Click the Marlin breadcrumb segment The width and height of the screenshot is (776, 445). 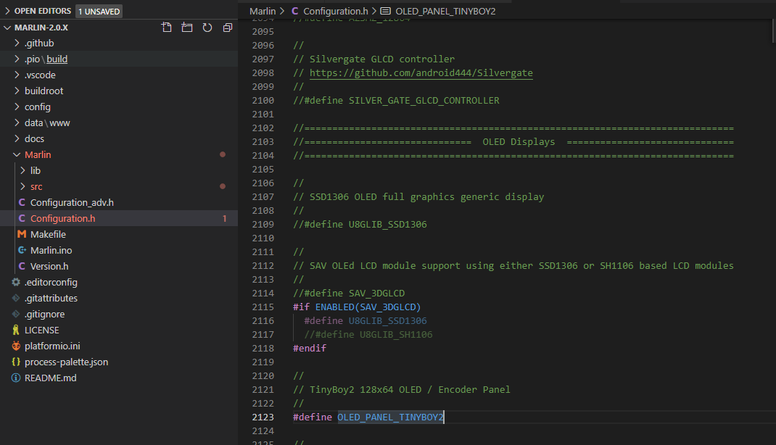263,11
